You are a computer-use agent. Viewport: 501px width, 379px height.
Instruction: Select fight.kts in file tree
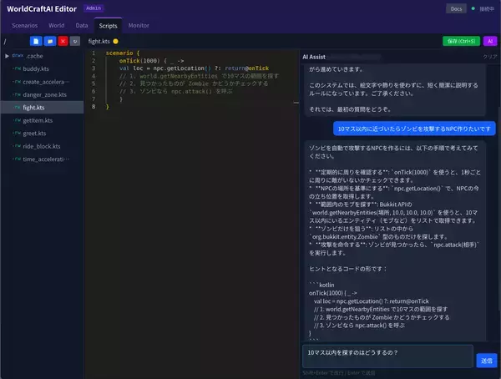click(43, 108)
